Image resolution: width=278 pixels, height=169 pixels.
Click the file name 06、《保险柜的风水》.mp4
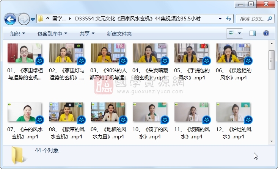(234, 74)
